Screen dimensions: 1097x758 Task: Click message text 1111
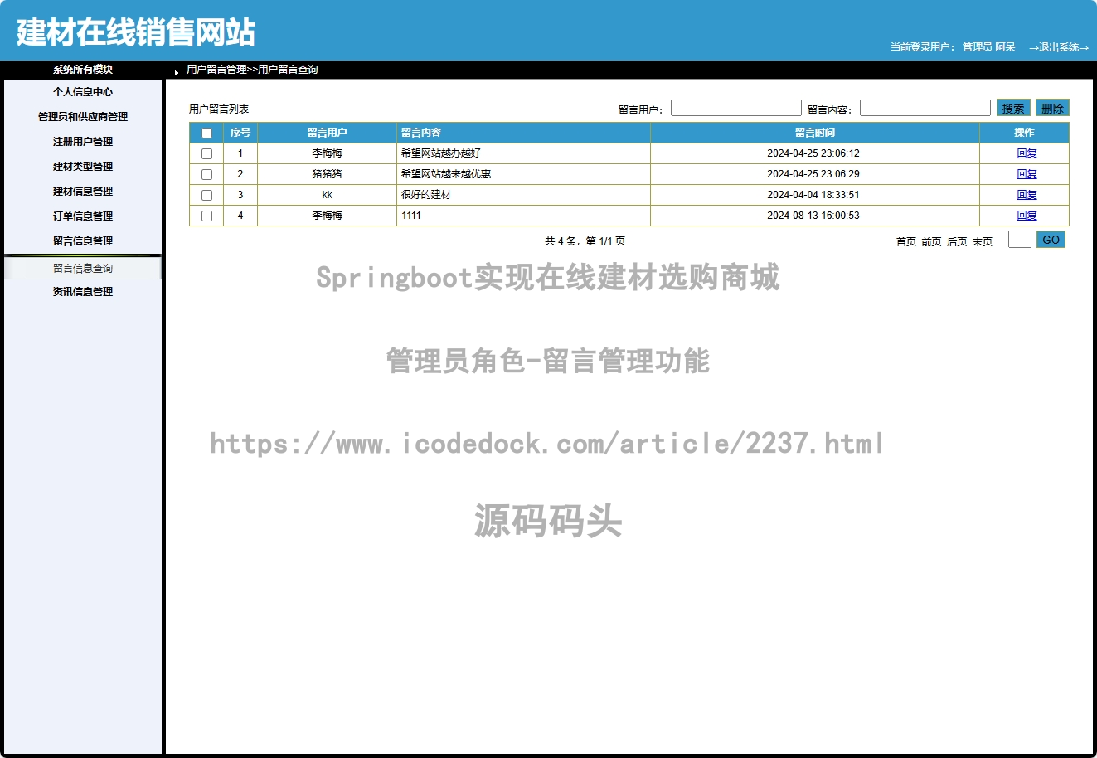pos(411,216)
